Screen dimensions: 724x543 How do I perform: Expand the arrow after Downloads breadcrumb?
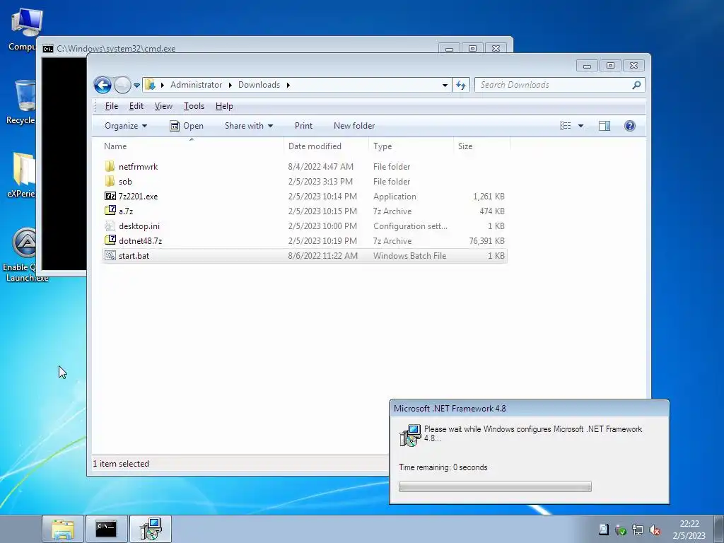pyautogui.click(x=288, y=85)
